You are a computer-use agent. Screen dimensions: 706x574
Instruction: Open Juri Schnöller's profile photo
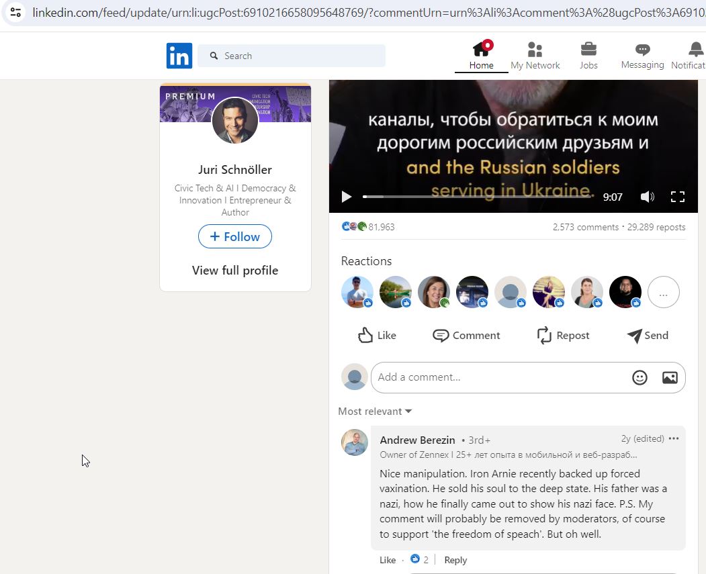235,120
